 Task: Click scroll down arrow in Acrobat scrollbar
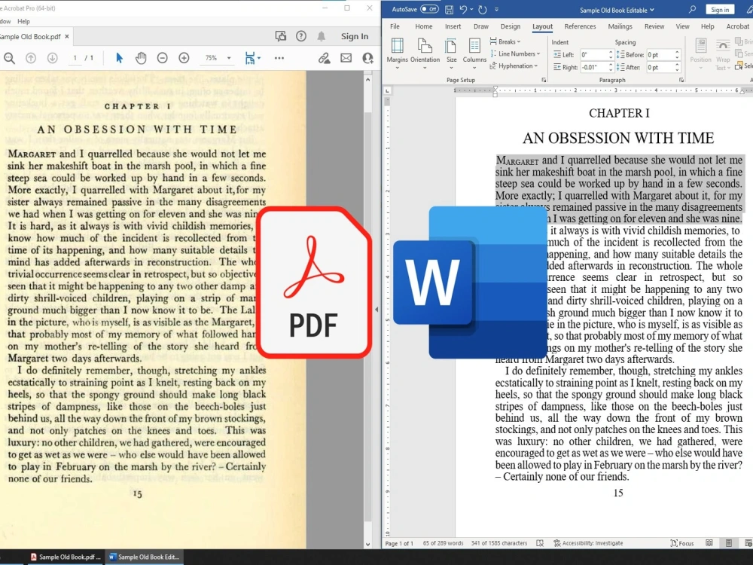368,544
